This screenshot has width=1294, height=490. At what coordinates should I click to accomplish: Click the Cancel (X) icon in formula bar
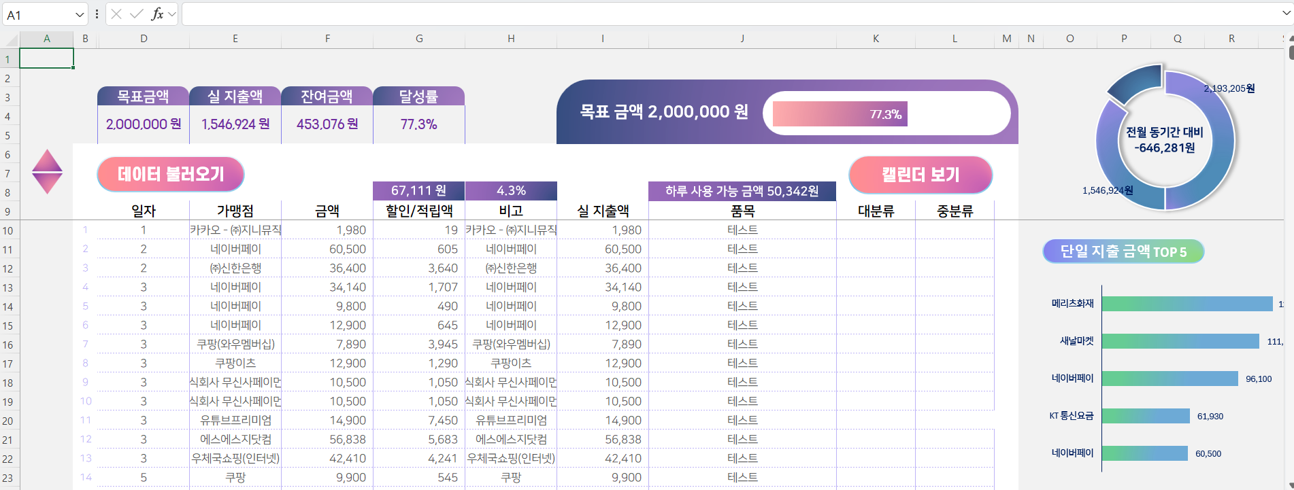pyautogui.click(x=116, y=14)
